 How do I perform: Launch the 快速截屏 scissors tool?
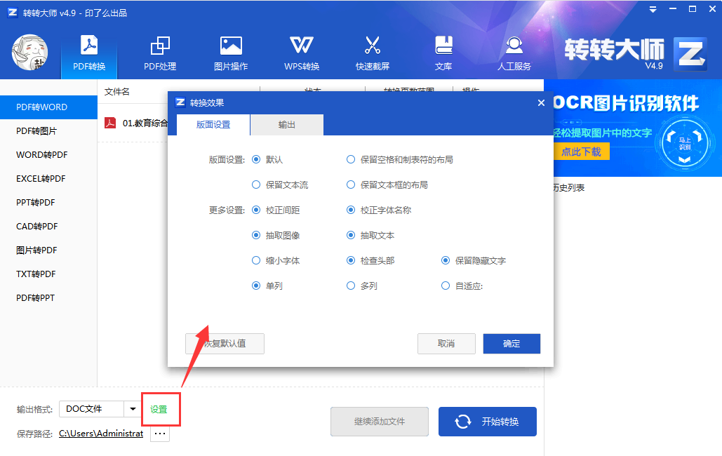(x=373, y=54)
